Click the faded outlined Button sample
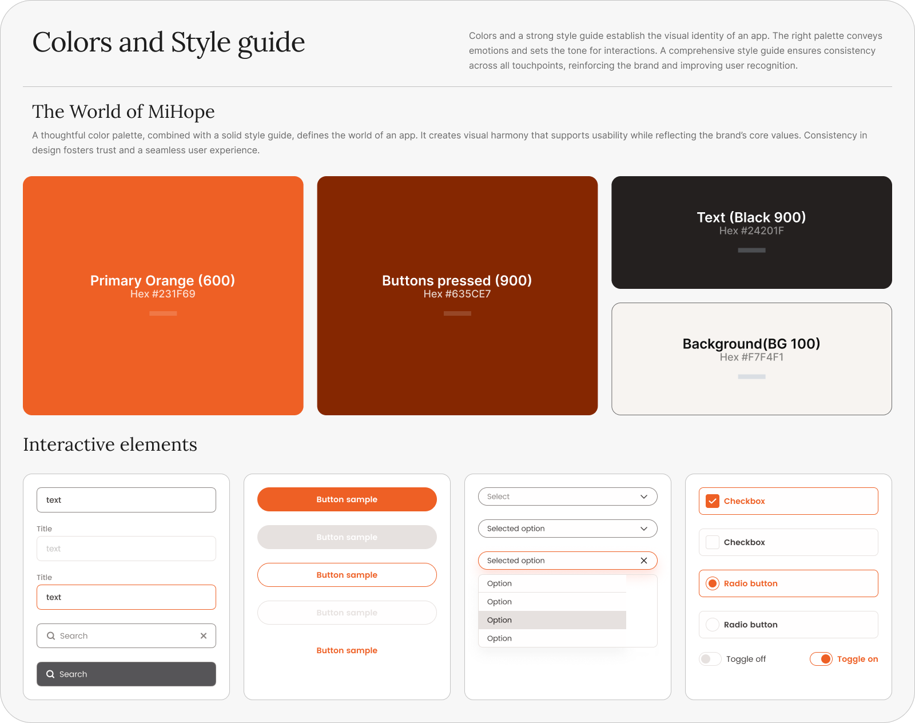The width and height of the screenshot is (915, 723). click(347, 613)
